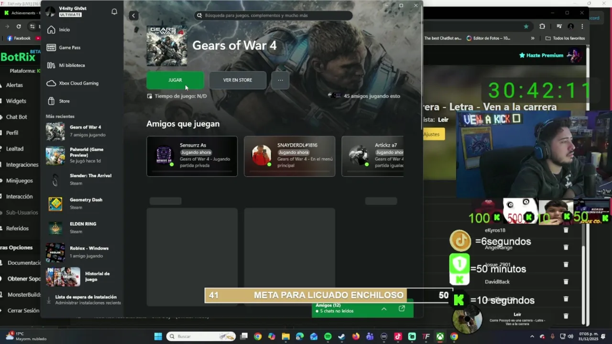This screenshot has height=344, width=612.
Task: Open Sensurrz As friend card
Action: [192, 156]
